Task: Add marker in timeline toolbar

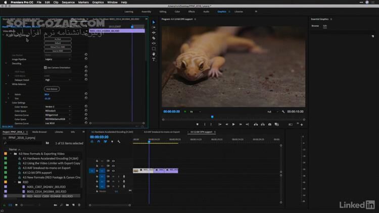Action: point(112,142)
